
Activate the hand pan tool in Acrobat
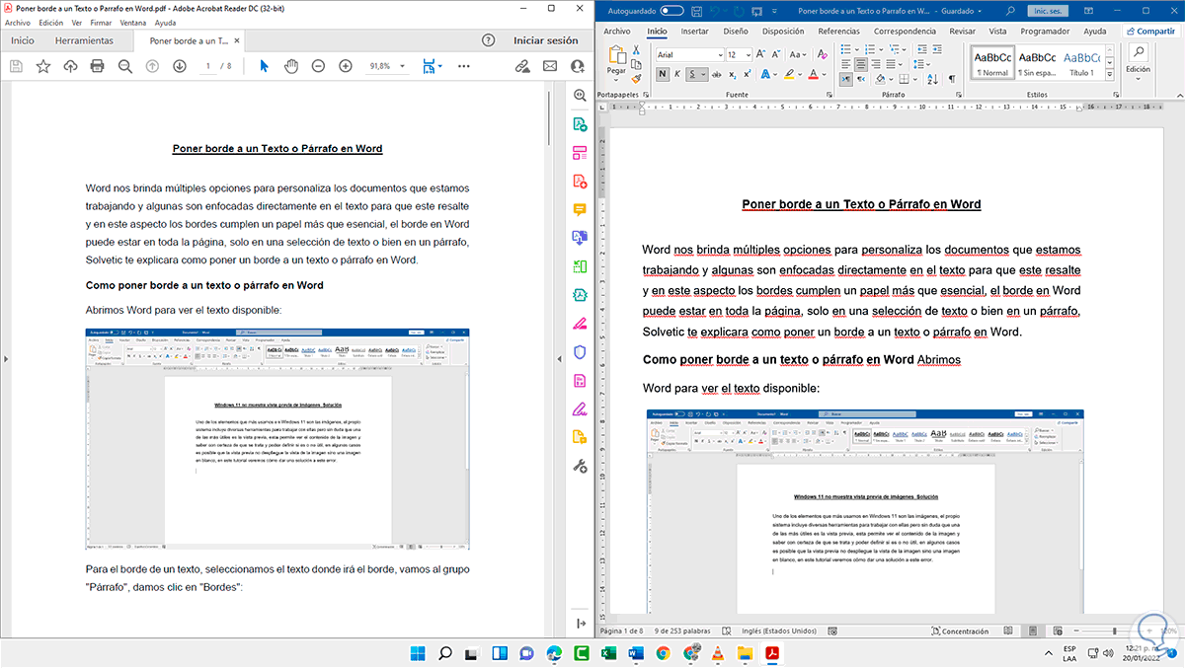291,66
